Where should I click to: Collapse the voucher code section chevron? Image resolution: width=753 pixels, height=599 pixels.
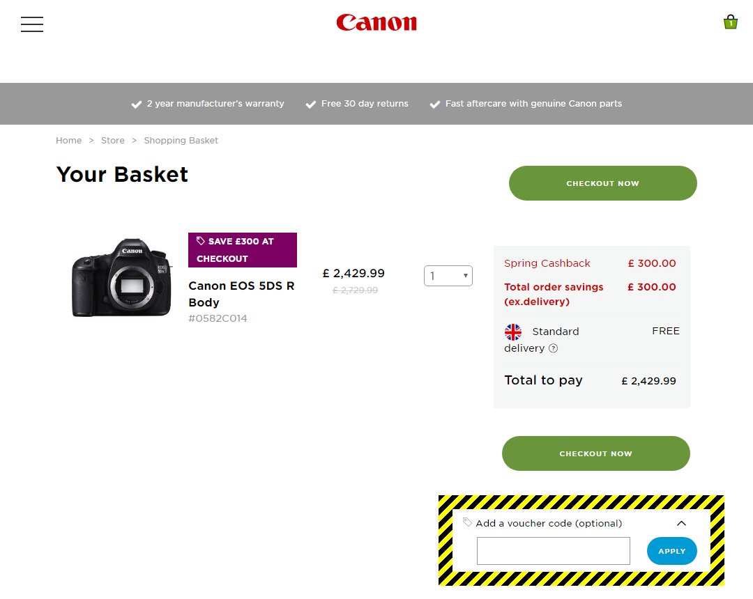[x=681, y=523]
